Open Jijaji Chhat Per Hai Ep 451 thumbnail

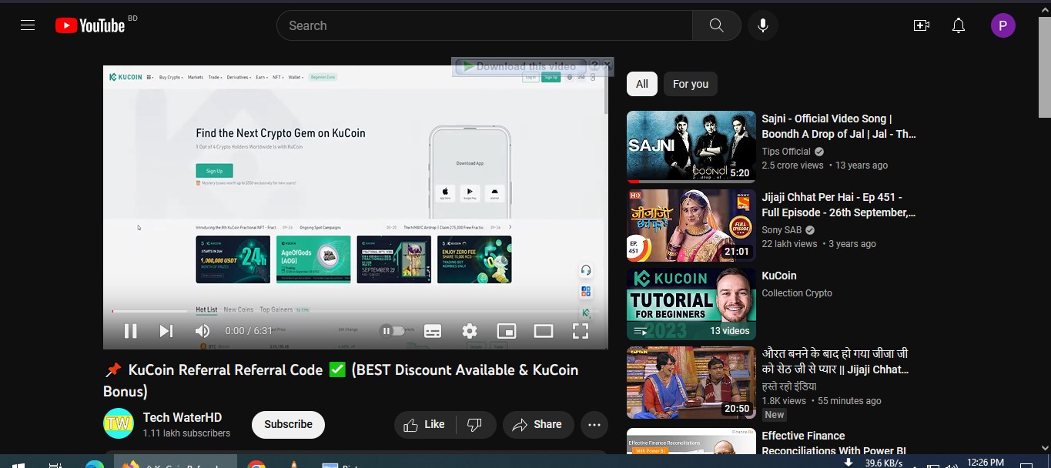tap(691, 226)
